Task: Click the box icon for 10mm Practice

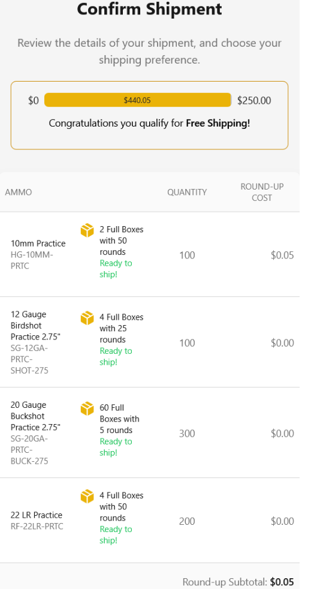Action: [87, 230]
